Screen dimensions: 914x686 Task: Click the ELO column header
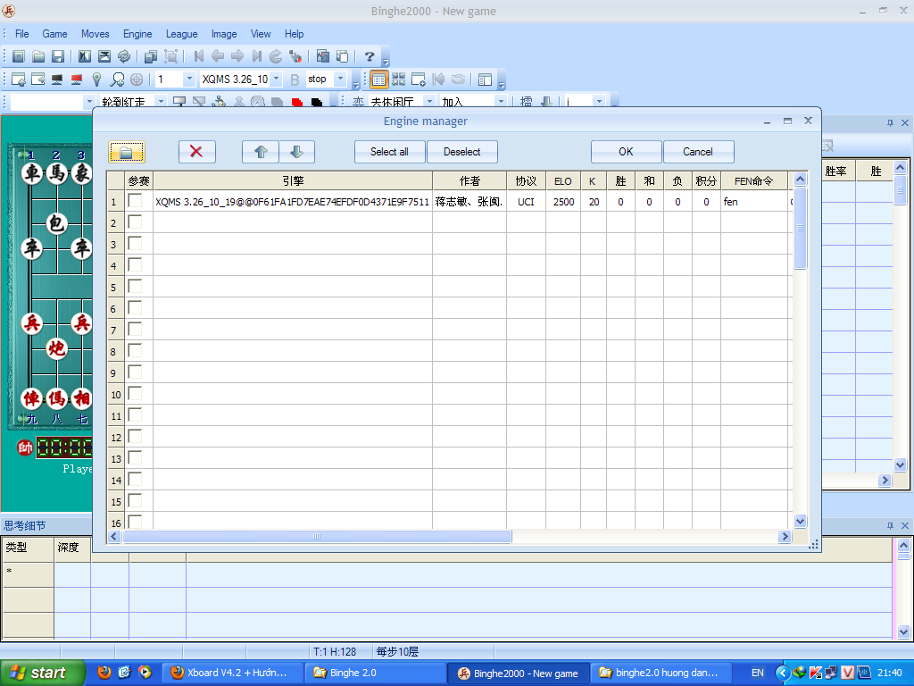pos(563,180)
